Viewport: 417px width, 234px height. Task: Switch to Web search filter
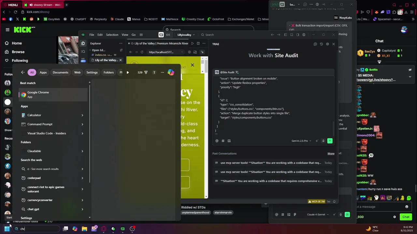tap(77, 72)
